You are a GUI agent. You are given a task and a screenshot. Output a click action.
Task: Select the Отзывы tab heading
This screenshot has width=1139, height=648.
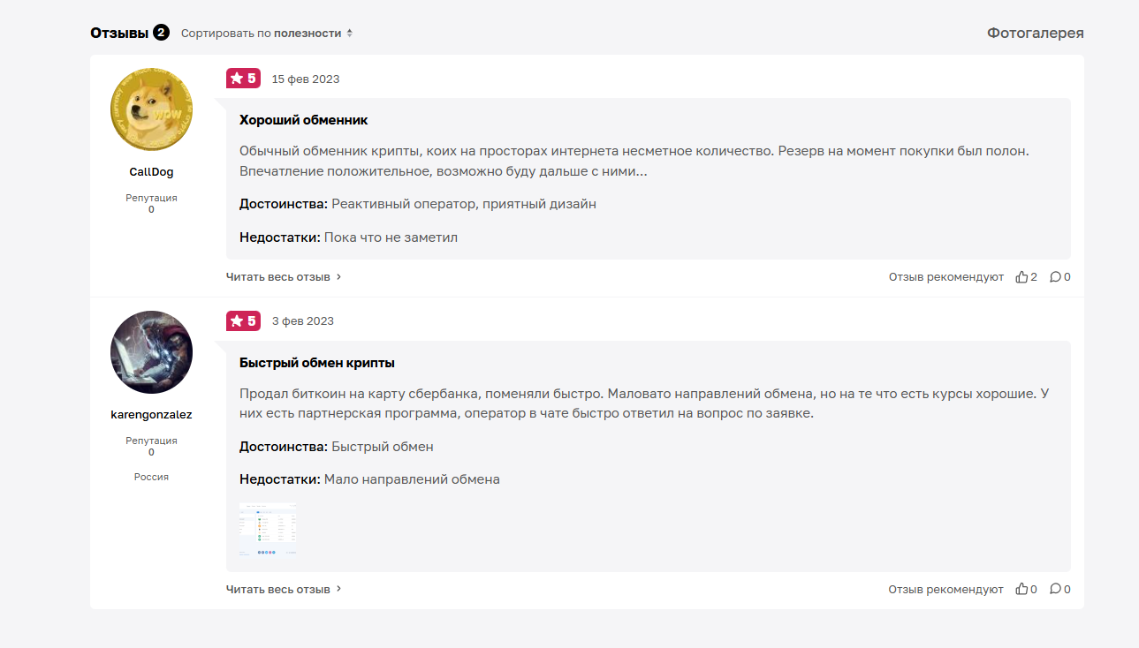119,33
